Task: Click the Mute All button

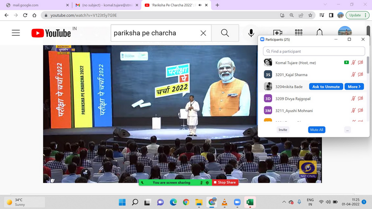Action: pos(317,130)
